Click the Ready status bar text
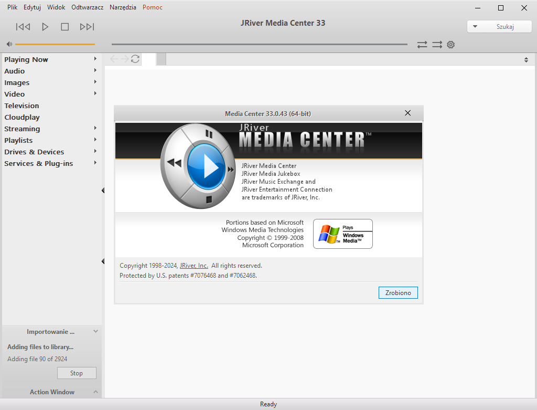 point(268,404)
